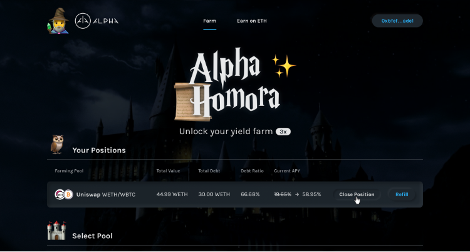Click the Current APY column header
470x252 pixels.
pos(287,171)
